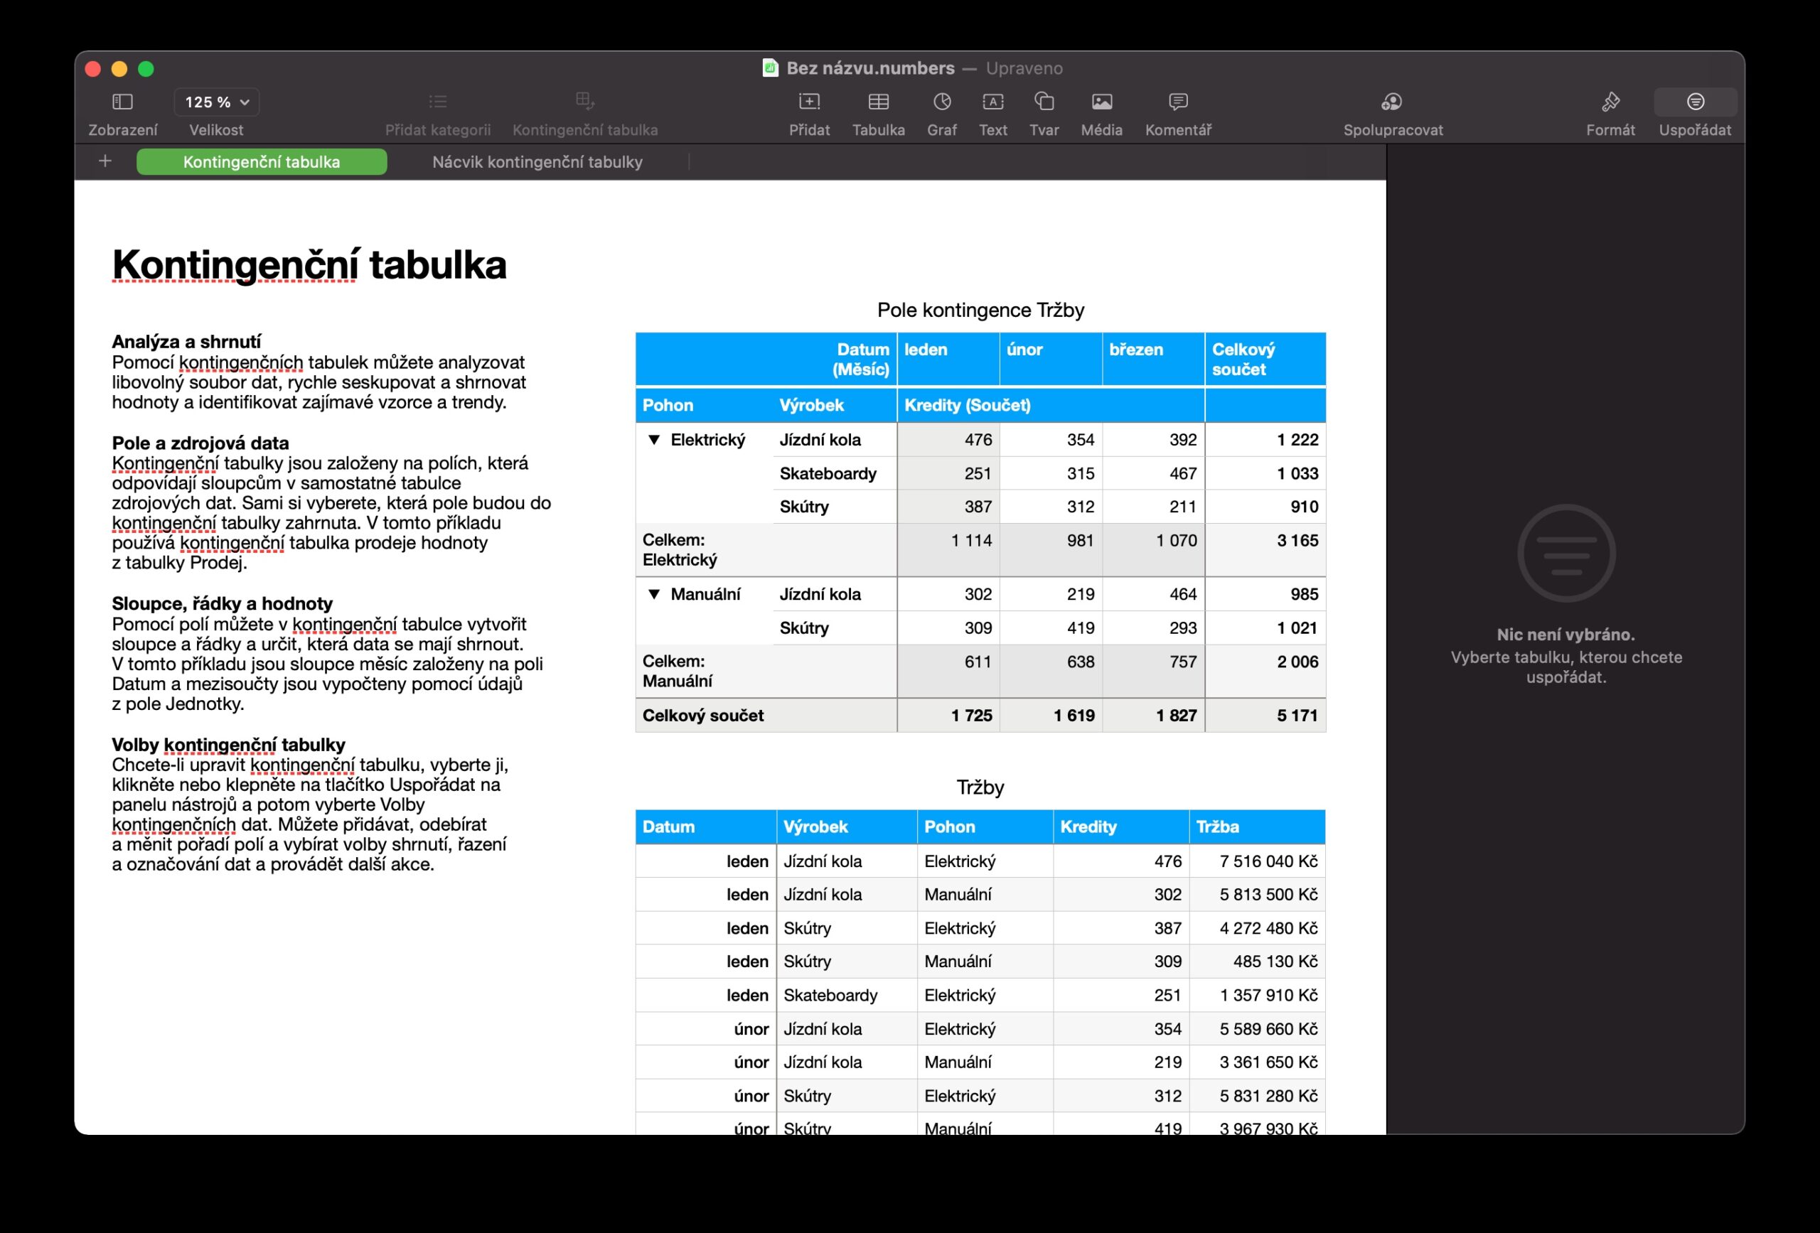Collapse the Manuální group triangle

[x=654, y=594]
